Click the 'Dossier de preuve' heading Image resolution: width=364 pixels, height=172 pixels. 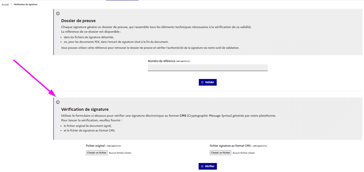(78, 21)
